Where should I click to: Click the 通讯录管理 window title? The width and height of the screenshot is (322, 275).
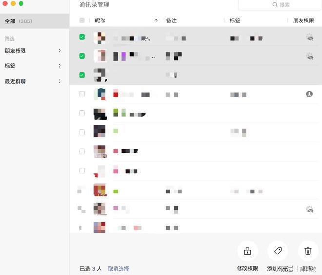click(94, 5)
